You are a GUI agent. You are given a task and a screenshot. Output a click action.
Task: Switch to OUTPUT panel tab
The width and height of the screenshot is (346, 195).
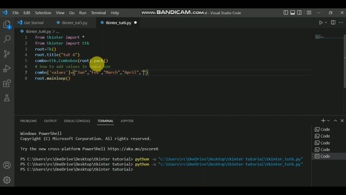tap(50, 121)
